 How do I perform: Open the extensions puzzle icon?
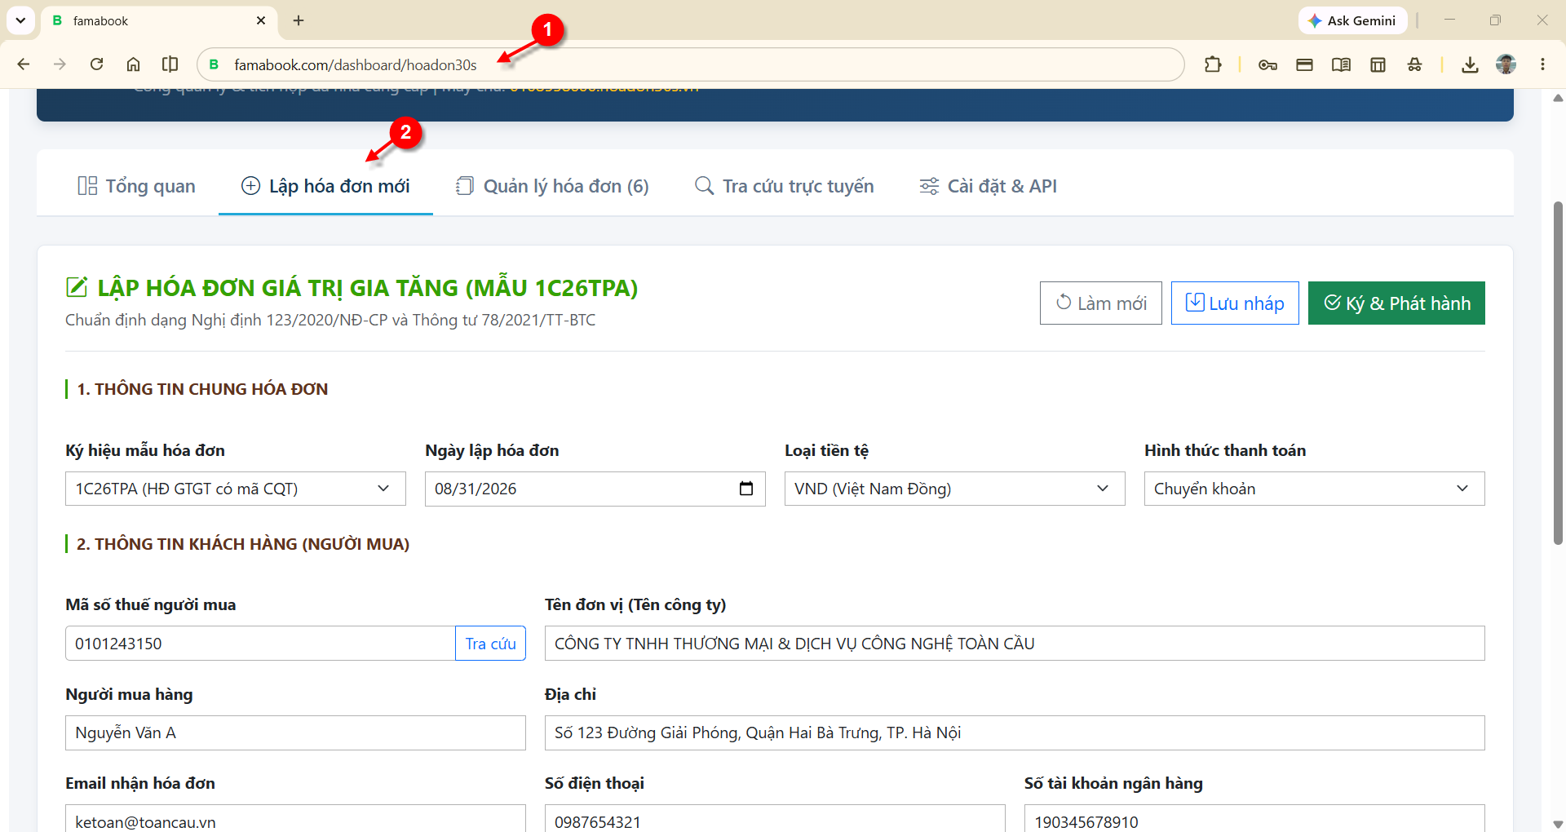click(x=1213, y=64)
